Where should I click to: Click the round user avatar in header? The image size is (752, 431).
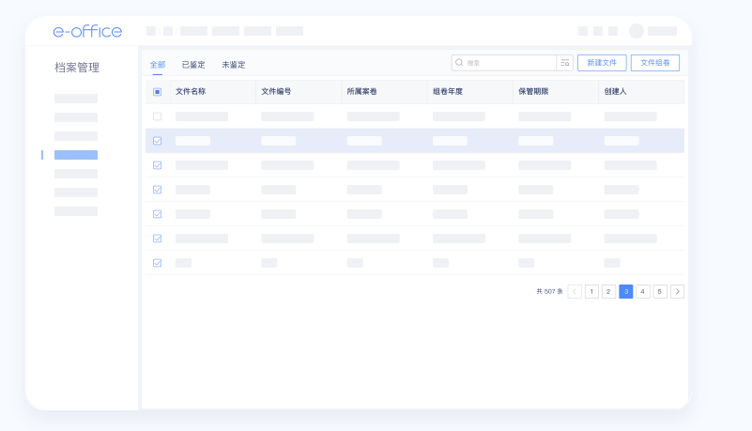[x=637, y=31]
